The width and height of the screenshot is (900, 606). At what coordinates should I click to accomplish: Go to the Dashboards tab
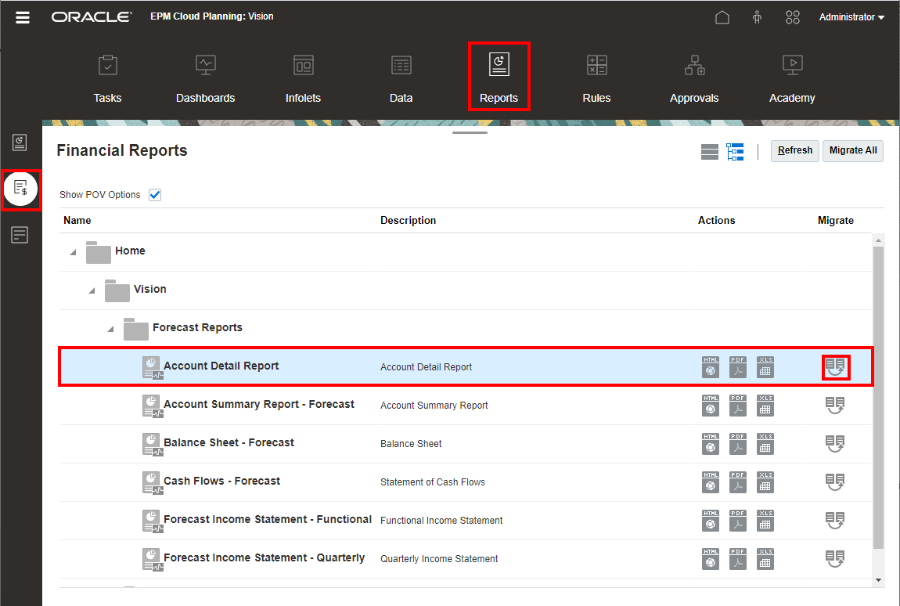coord(205,78)
